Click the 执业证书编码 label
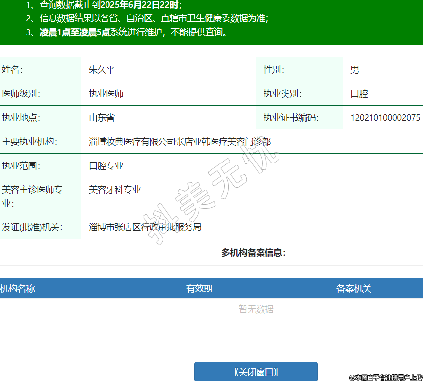Screen dimensions: 423x381 [x=291, y=118]
